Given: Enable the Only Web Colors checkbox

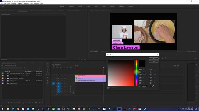Looking at the screenshot, I should 108,88.
